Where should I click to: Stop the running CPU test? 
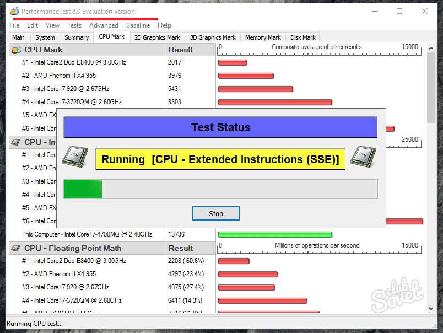click(x=216, y=213)
